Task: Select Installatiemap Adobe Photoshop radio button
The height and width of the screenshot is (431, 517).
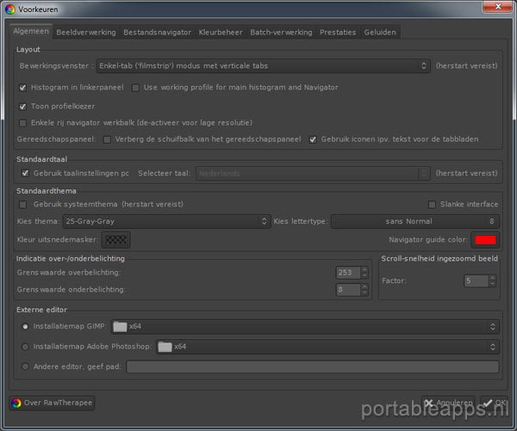Action: point(25,347)
